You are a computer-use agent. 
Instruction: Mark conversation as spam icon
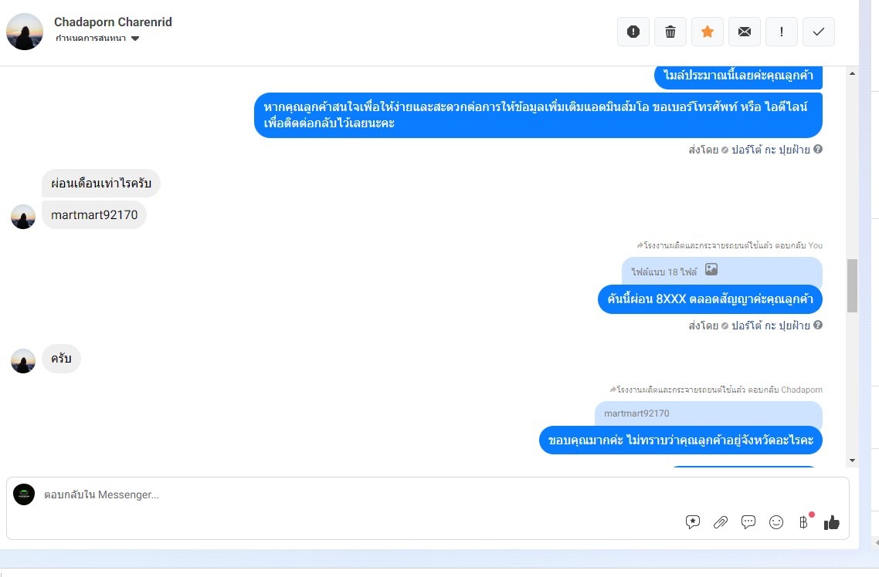click(x=633, y=32)
